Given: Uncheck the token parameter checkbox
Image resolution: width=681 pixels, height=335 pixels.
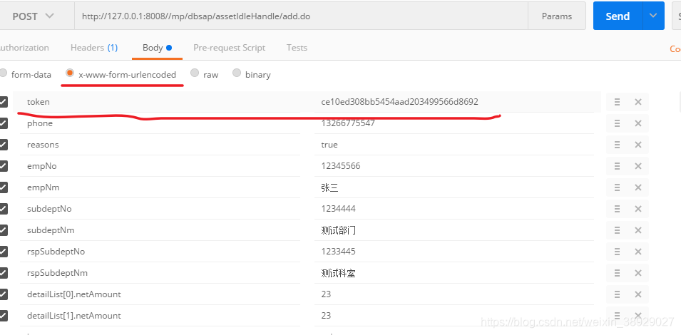Looking at the screenshot, I should (x=3, y=102).
